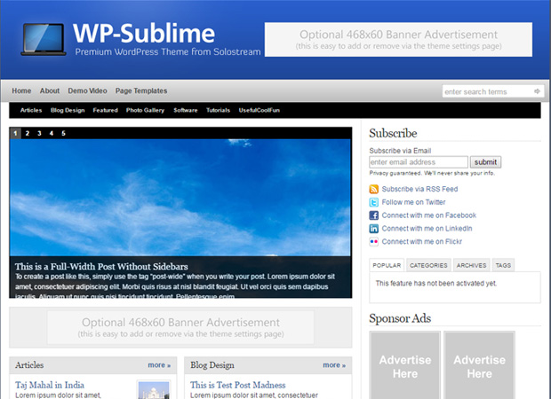Screen dimensions: 551x399
Task: Select slide 3 in featured slider
Action: (x=39, y=133)
